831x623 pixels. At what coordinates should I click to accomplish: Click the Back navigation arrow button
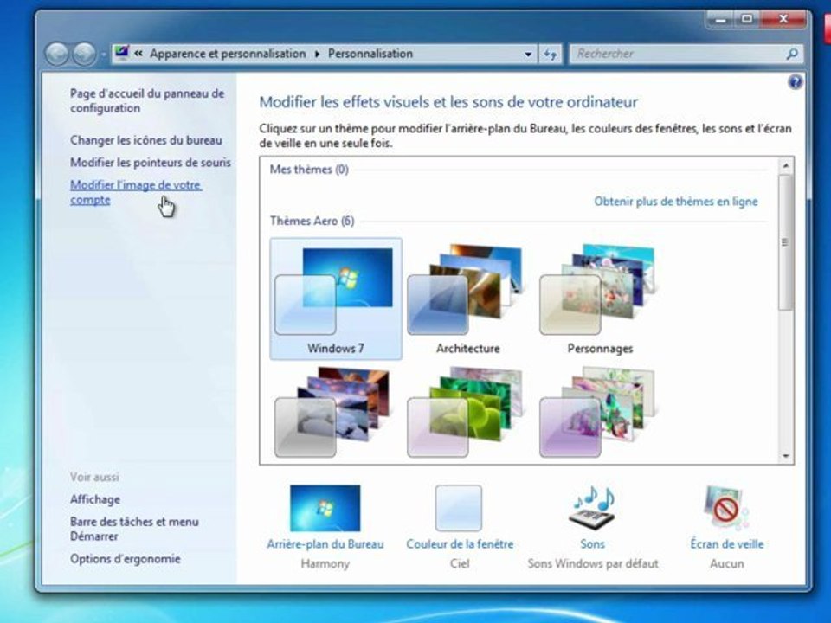[x=57, y=54]
